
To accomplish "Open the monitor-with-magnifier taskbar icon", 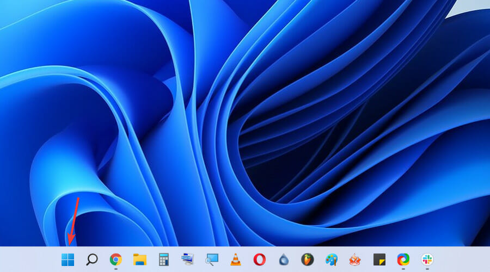I will click(211, 259).
